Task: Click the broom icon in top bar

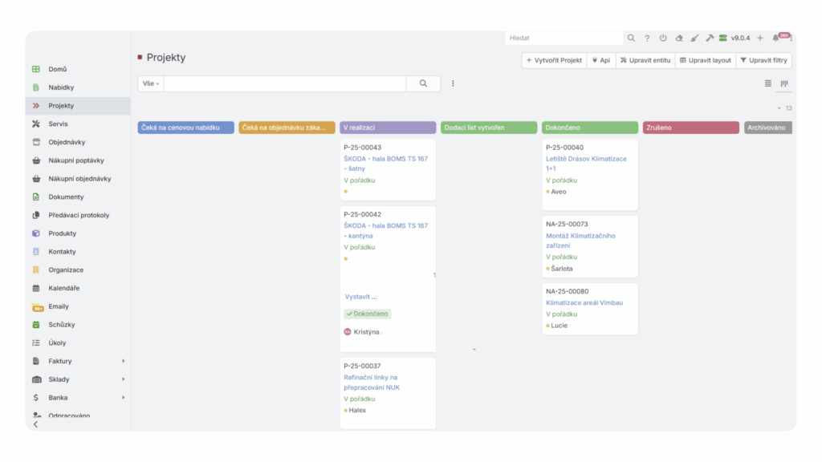Action: (694, 38)
